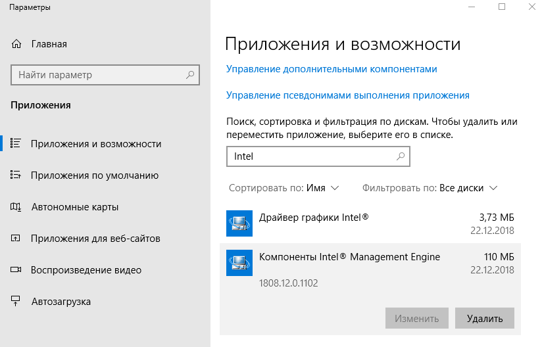Screen dimensions: 542x347
Task: Focus the Найти параметр search field
Action: (x=105, y=74)
